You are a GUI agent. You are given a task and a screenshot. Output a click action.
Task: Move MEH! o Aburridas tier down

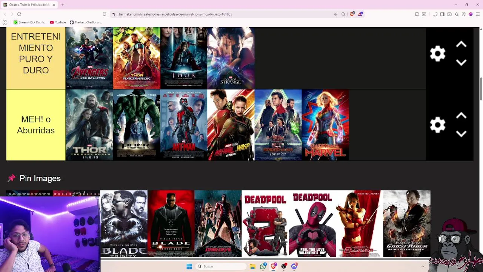[461, 134]
